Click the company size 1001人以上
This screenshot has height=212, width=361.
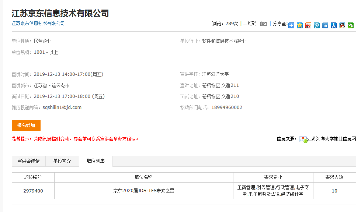point(46,52)
